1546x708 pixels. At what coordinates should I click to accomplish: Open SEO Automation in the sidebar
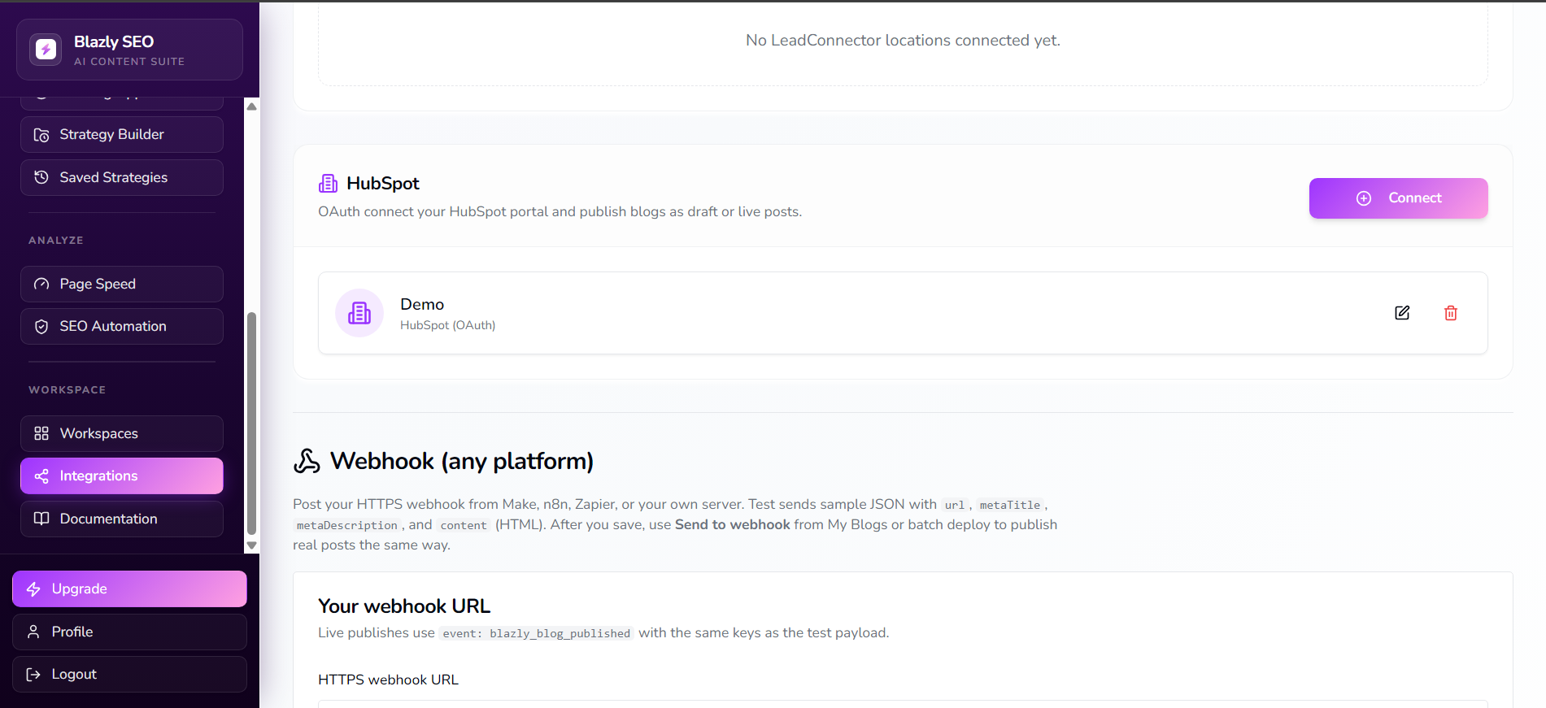click(122, 326)
